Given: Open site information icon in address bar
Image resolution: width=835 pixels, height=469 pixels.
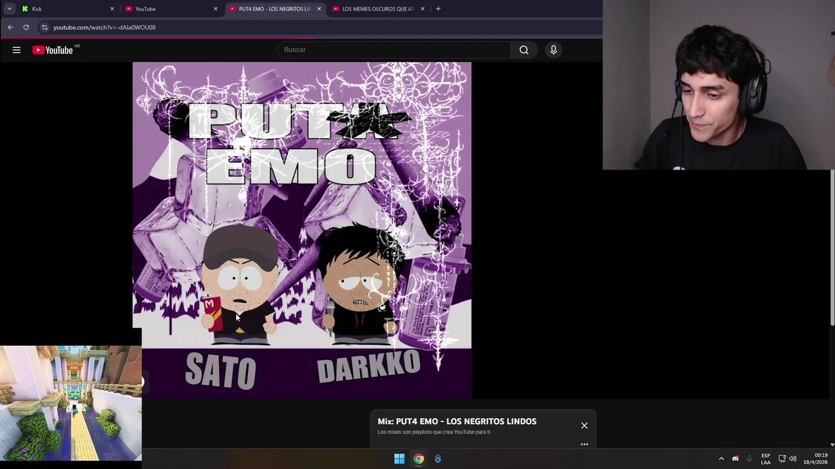Looking at the screenshot, I should (x=44, y=27).
